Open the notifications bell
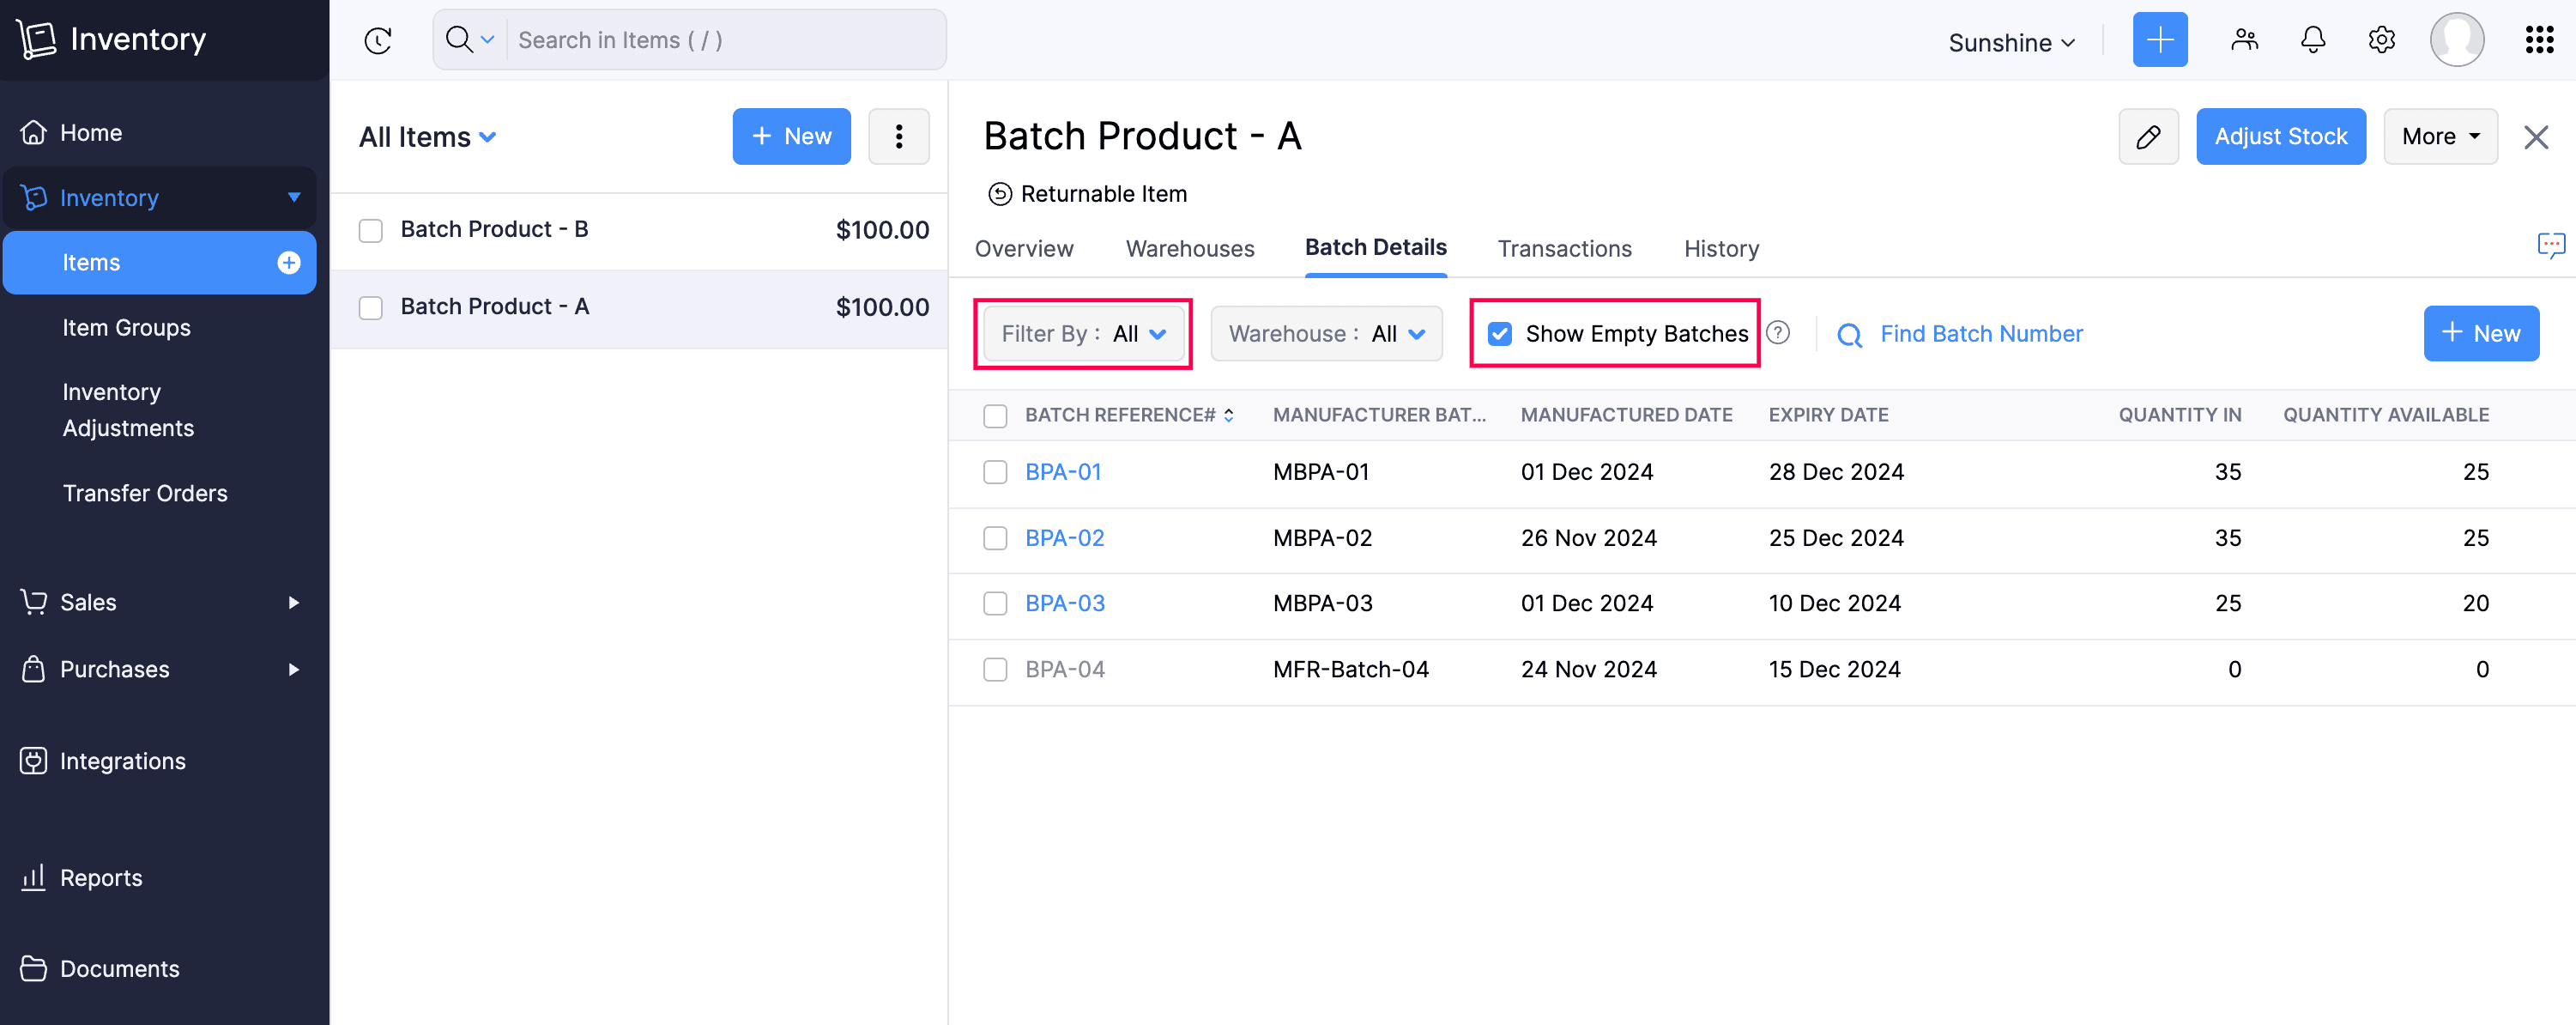 tap(2312, 41)
